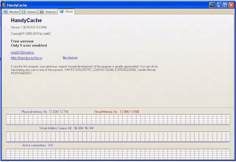
Task: Open the mai62@mail.ru email link
Action: [x=22, y=52]
